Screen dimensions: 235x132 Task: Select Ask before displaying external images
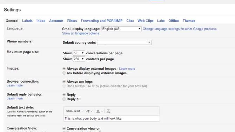64,73
